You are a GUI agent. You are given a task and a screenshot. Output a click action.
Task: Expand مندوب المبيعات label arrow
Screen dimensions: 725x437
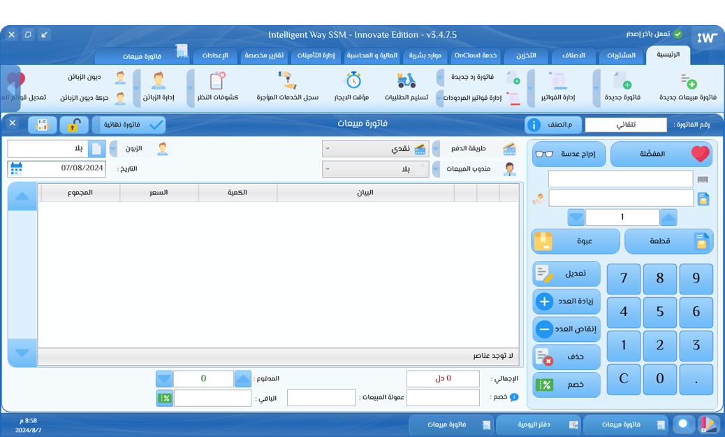tap(436, 169)
